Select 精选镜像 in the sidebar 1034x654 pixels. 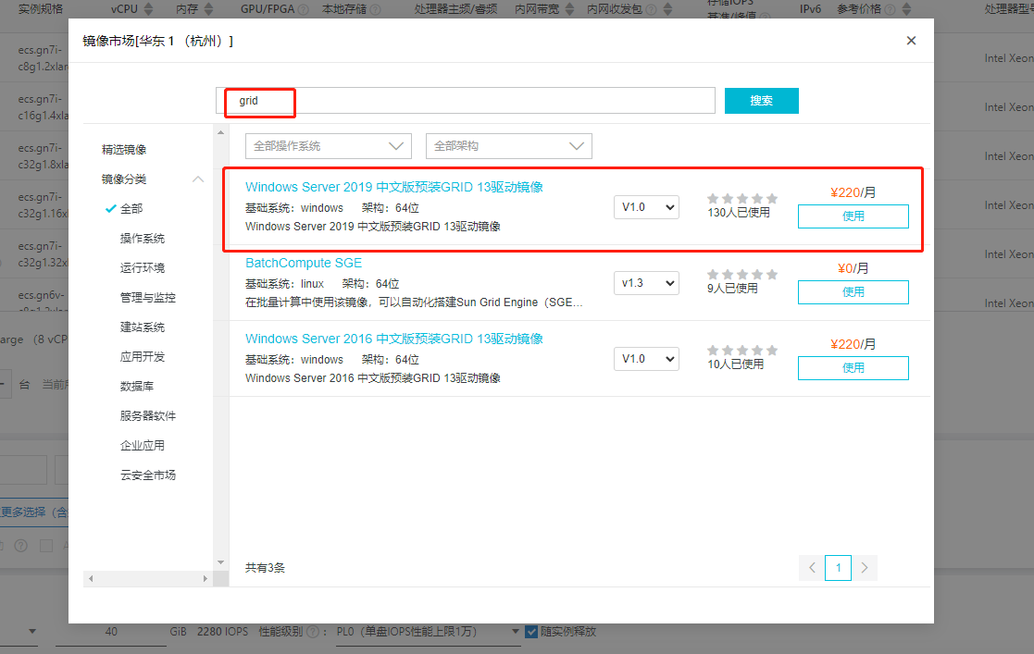[124, 150]
